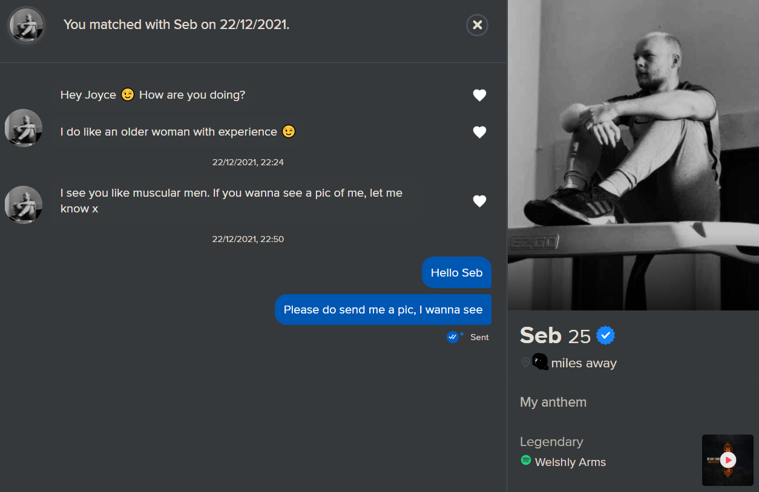The image size is (759, 492).
Task: Click Seb's name in the profile panel
Action: point(540,335)
